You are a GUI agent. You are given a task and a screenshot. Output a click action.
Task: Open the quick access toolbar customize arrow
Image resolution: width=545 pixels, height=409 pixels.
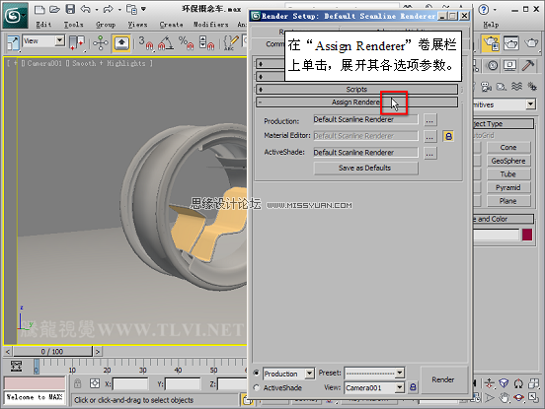coord(143,9)
